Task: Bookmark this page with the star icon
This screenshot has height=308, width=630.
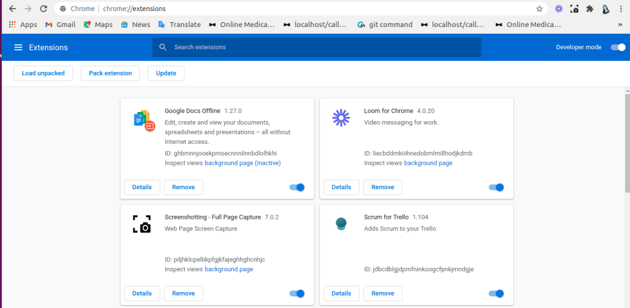Action: (540, 9)
